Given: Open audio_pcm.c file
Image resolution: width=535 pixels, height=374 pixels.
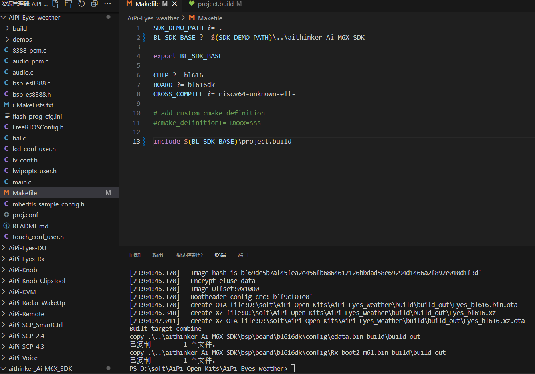Looking at the screenshot, I should 59,61.
